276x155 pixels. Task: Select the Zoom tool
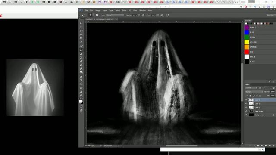coord(81,96)
